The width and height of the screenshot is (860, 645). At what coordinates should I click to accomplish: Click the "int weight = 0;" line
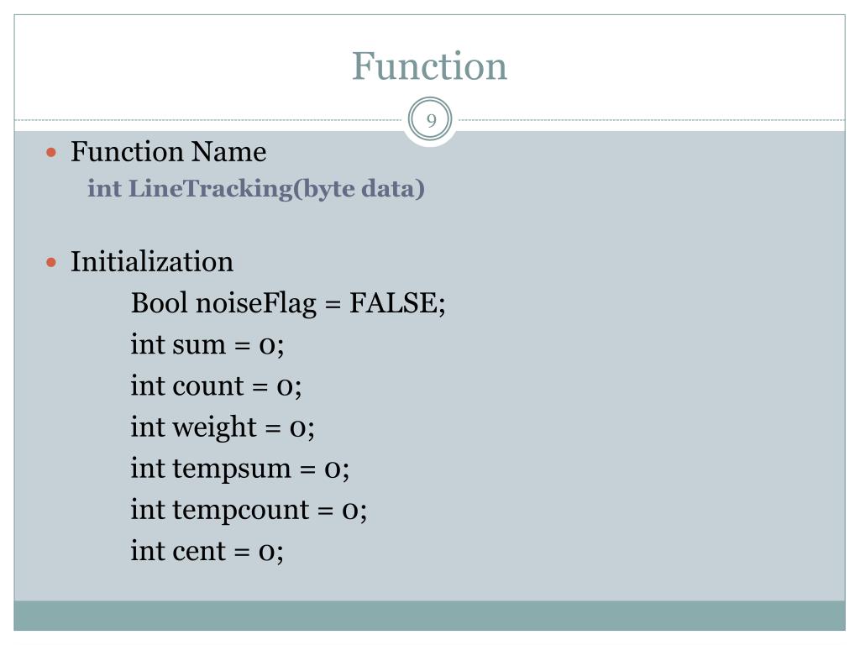point(223,427)
